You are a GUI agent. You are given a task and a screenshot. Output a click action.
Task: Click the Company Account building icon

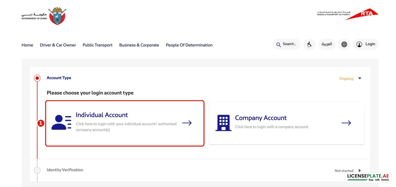223,123
